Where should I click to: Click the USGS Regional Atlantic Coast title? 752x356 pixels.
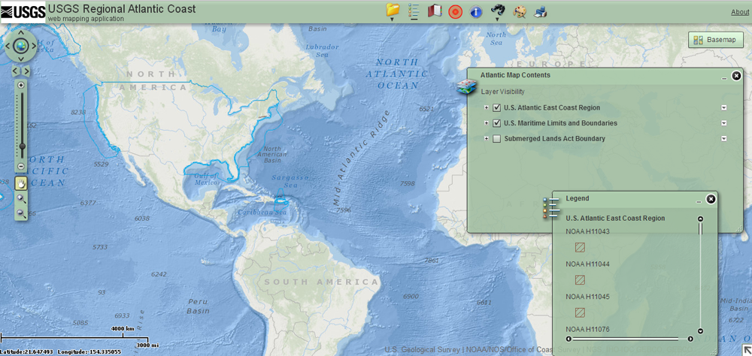click(122, 8)
